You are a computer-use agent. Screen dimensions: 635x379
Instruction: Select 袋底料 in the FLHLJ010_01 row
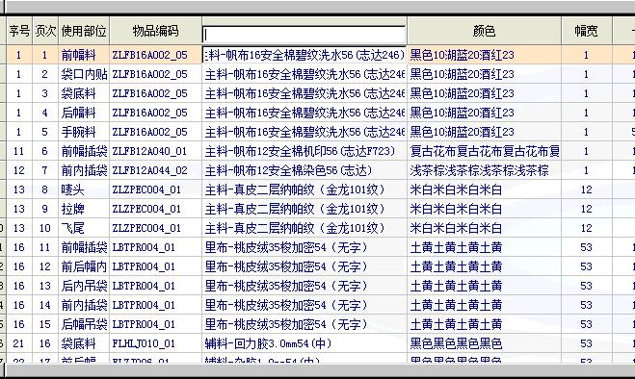click(x=84, y=343)
